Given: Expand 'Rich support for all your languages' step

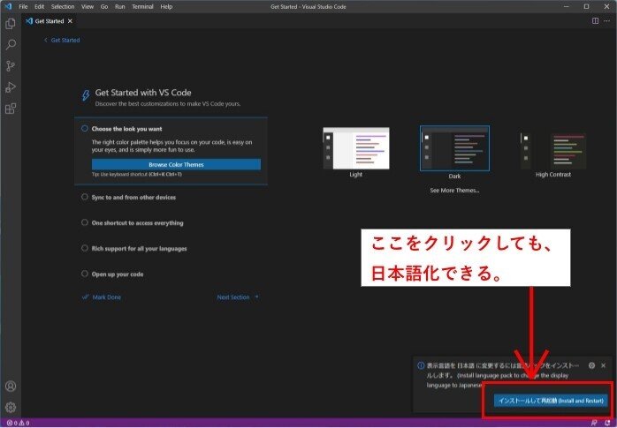Looking at the screenshot, I should tap(139, 249).
